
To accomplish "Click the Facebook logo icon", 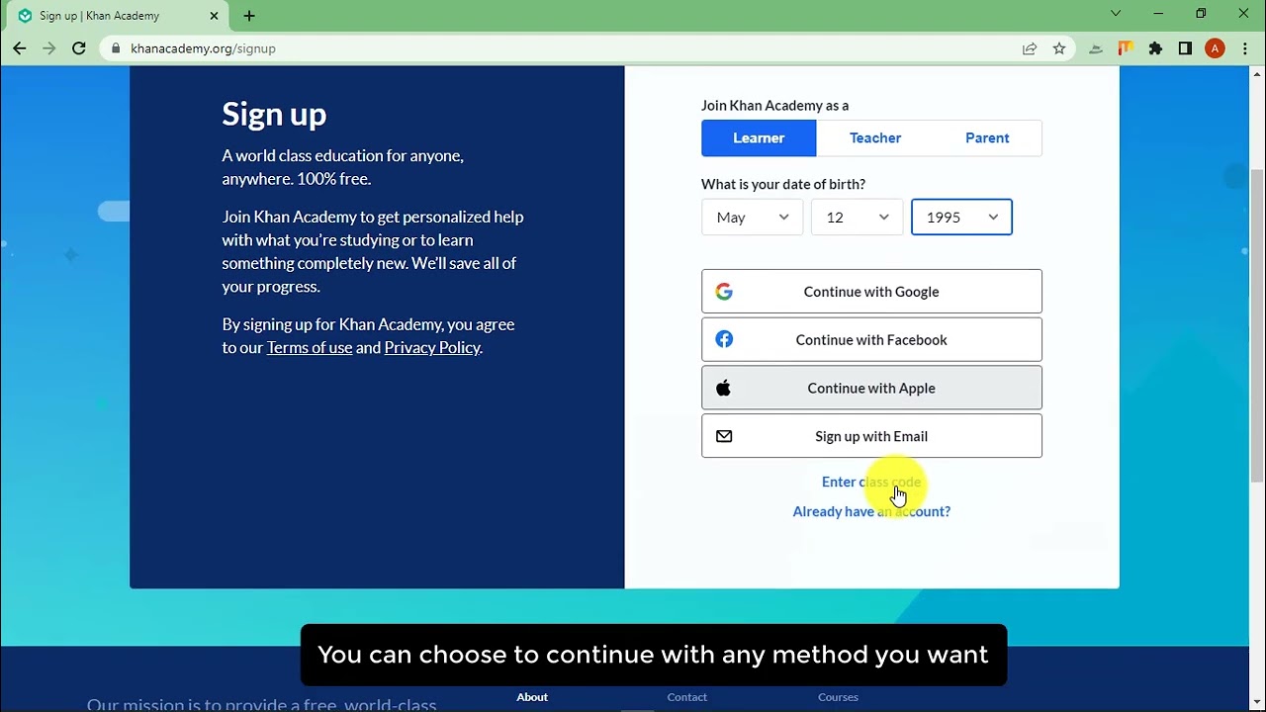I will click(x=724, y=339).
